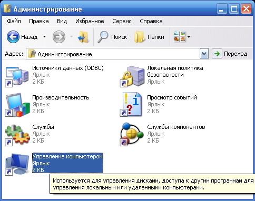
Task: Select the 'Локальная политика безопасности' label
Action: 175,71
